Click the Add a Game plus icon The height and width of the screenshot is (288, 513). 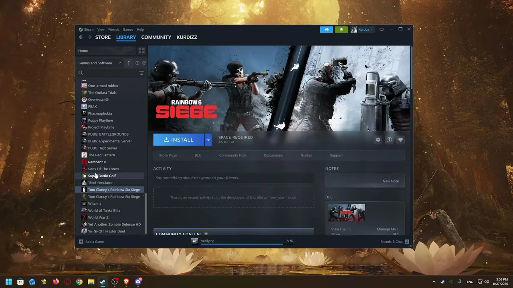pyautogui.click(x=81, y=242)
